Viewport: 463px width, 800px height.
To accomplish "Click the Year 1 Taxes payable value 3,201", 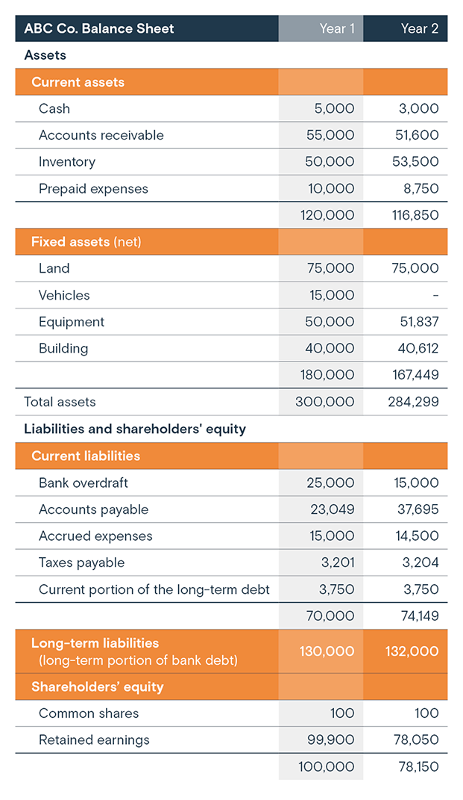I will (336, 562).
